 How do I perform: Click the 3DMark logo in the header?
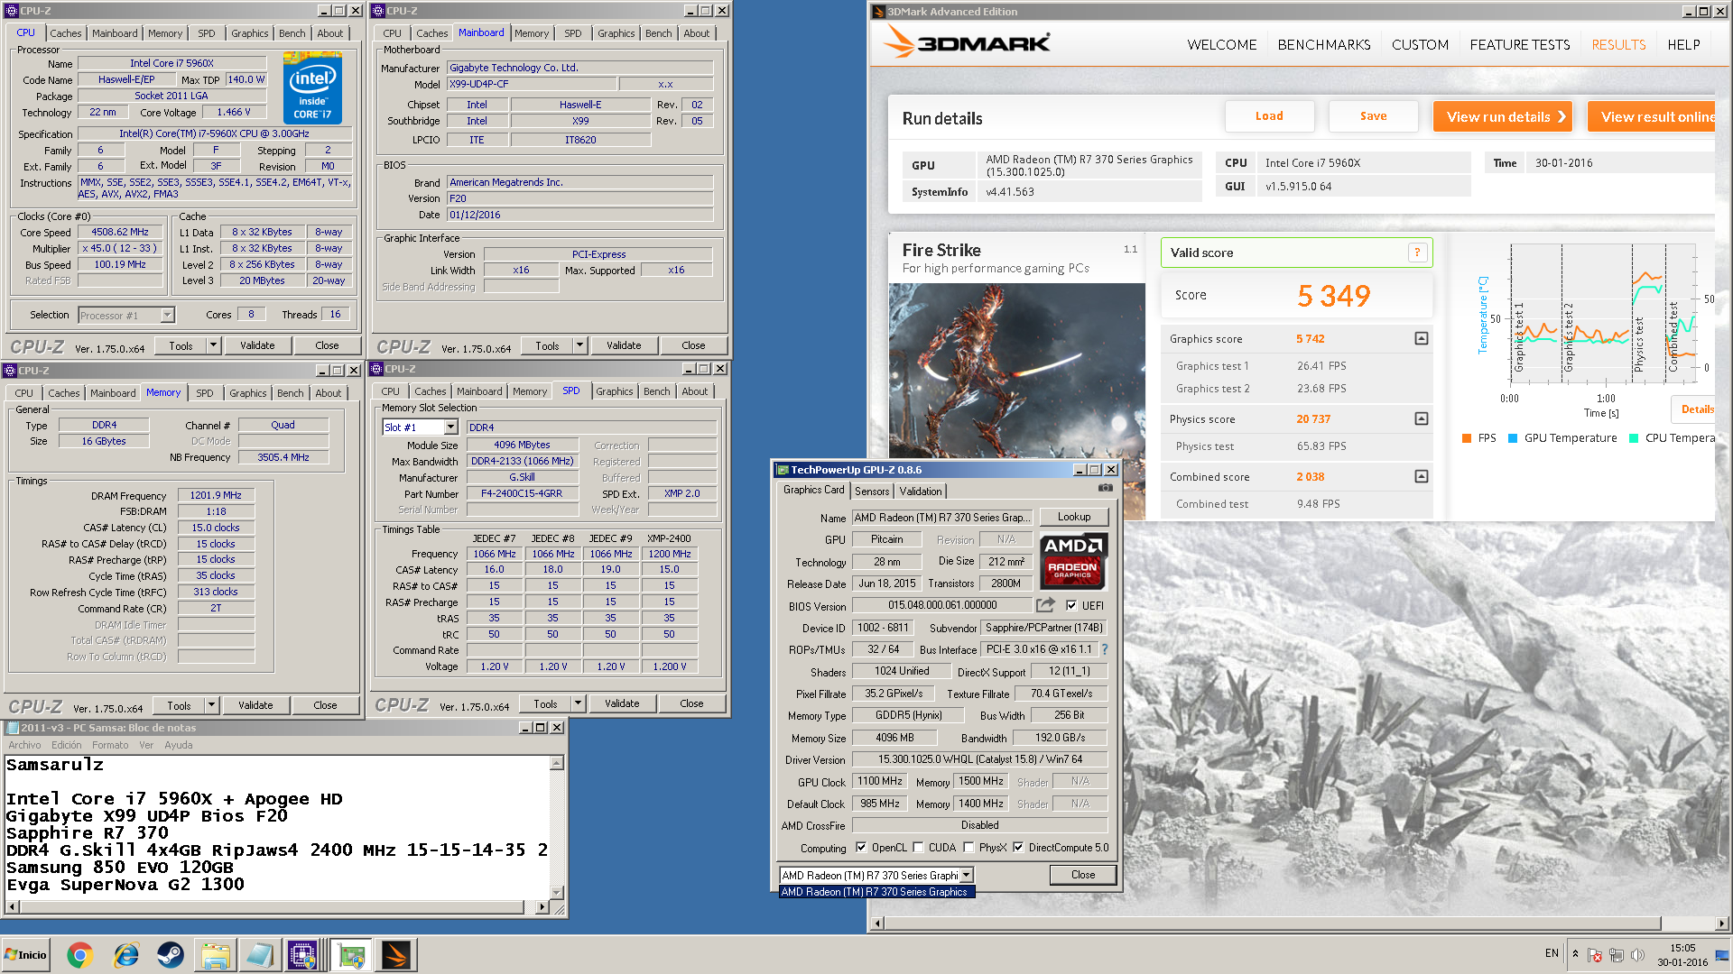(967, 42)
